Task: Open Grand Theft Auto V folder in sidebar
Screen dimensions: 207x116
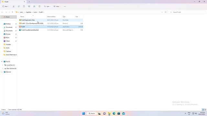Action: coord(10,55)
